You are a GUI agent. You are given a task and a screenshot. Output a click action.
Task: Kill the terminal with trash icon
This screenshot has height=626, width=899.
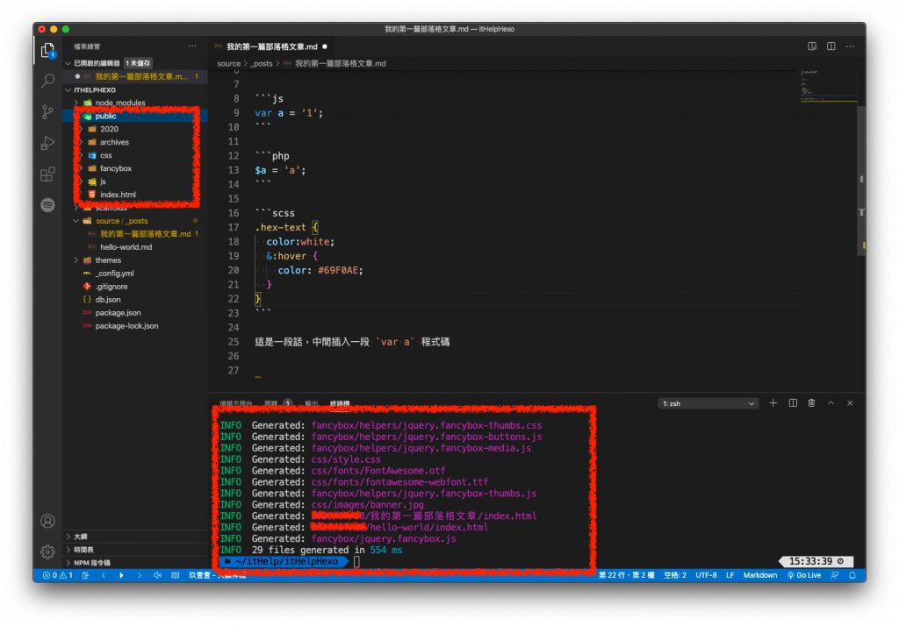tap(812, 403)
